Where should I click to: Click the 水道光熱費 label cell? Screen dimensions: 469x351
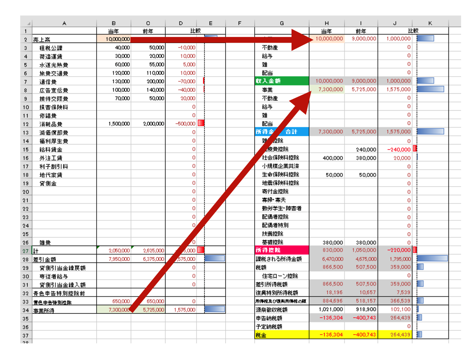click(x=64, y=65)
